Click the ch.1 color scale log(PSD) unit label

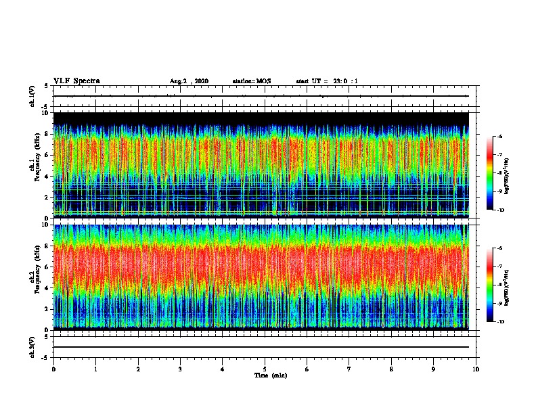507,177
